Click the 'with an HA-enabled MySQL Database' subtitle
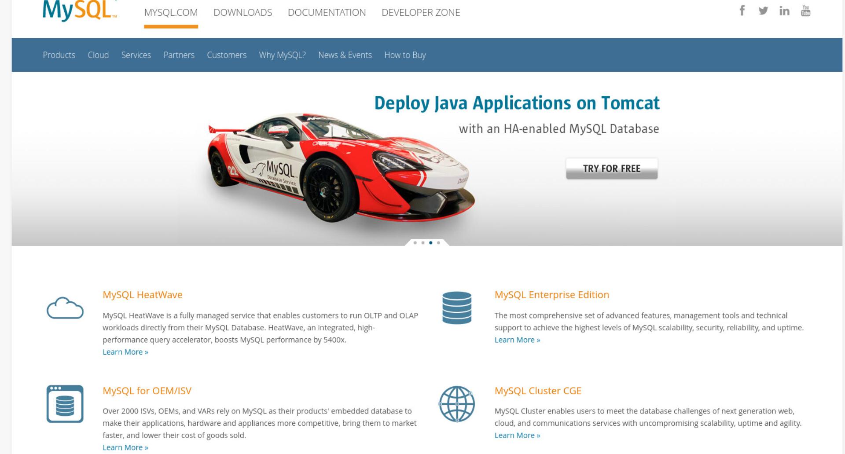The width and height of the screenshot is (845, 454). [559, 129]
